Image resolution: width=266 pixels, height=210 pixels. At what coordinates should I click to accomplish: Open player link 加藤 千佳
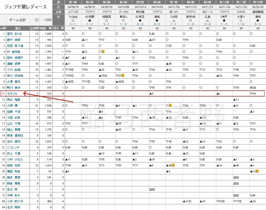14,111
